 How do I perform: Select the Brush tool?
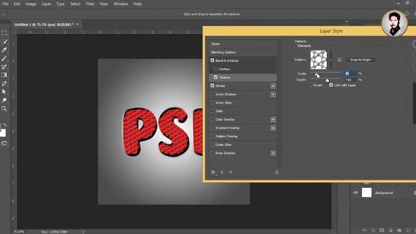pos(4,58)
